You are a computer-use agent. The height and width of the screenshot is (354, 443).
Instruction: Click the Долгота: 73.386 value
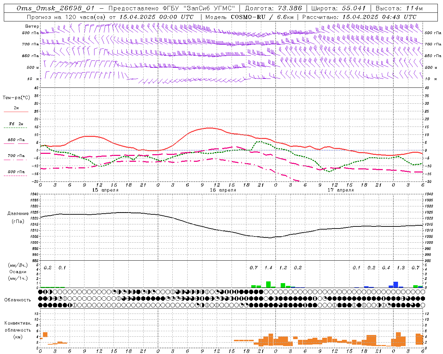pos(273,8)
